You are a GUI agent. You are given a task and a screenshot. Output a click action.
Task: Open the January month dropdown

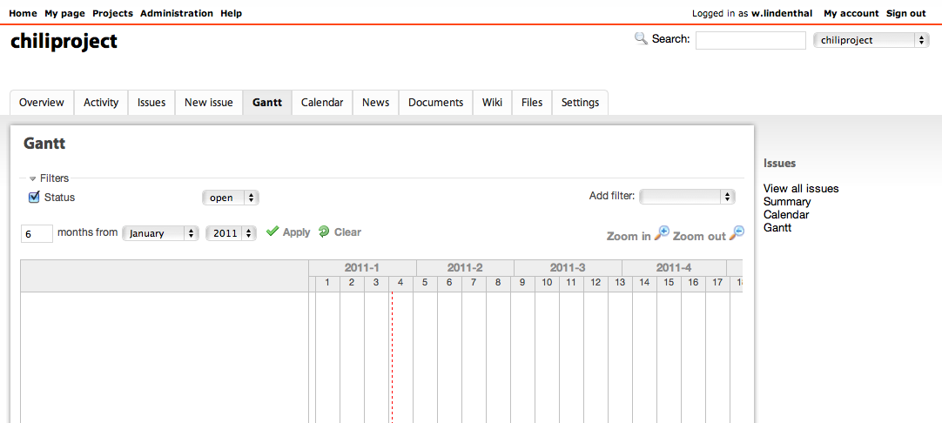pos(161,233)
